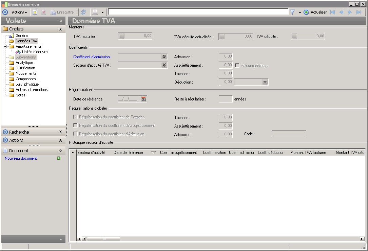Click the red delete record icon
368x251 pixels.
[44, 12]
